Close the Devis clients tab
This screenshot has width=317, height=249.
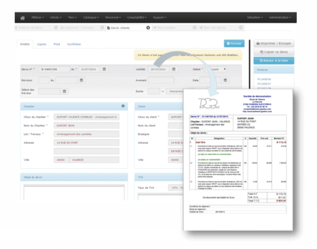pyautogui.click(x=148, y=28)
